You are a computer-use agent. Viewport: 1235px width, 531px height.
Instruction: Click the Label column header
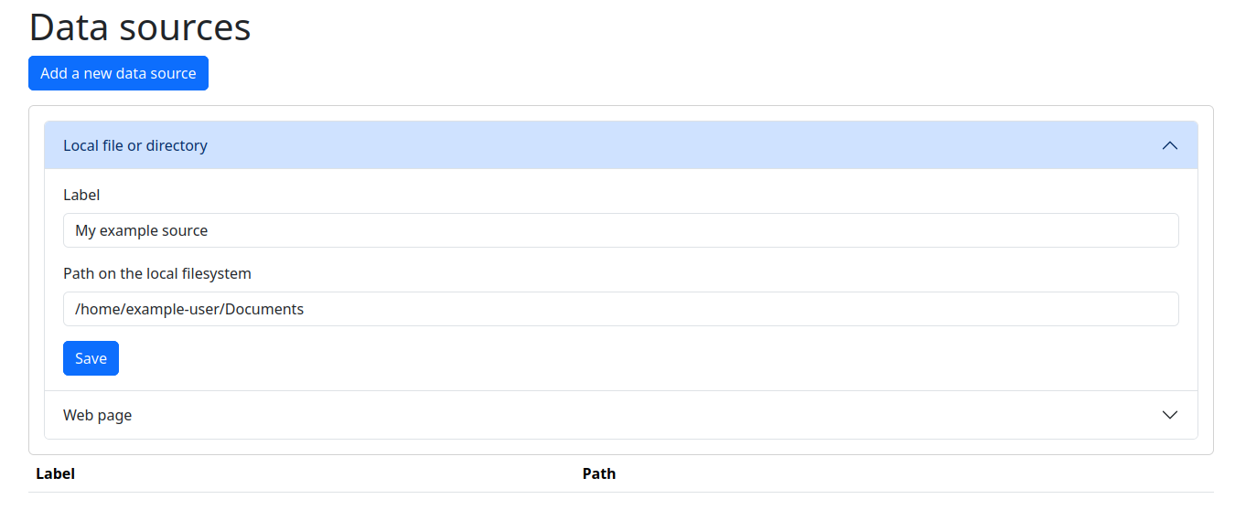[55, 473]
